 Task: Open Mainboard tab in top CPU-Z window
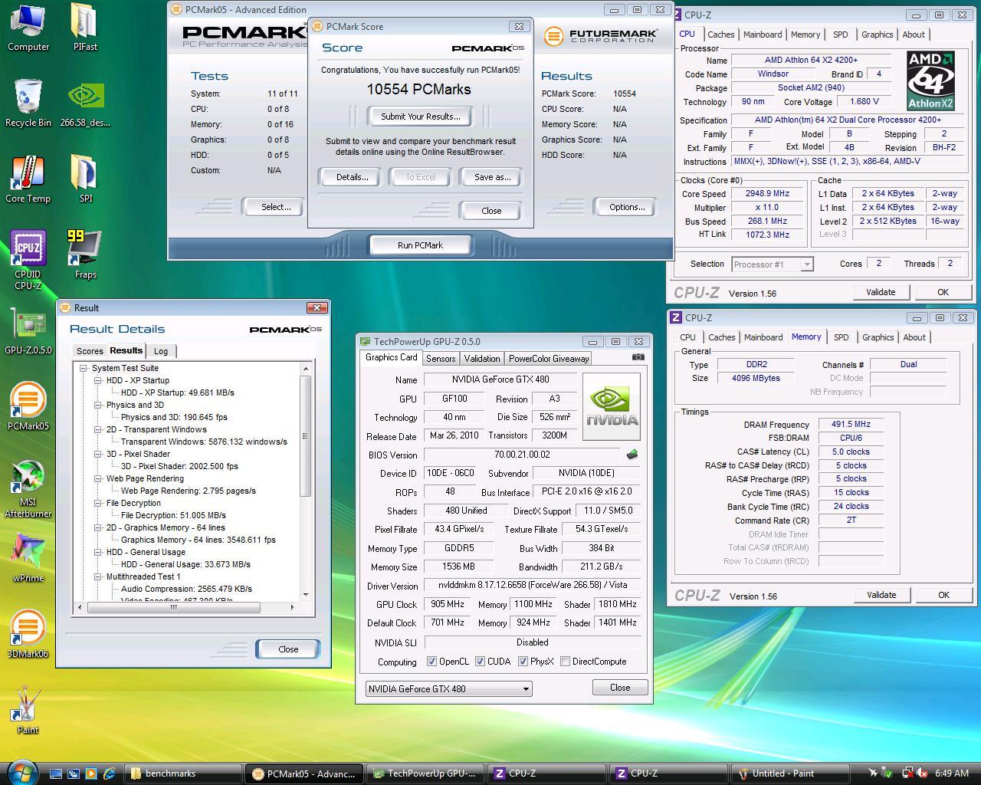point(763,34)
